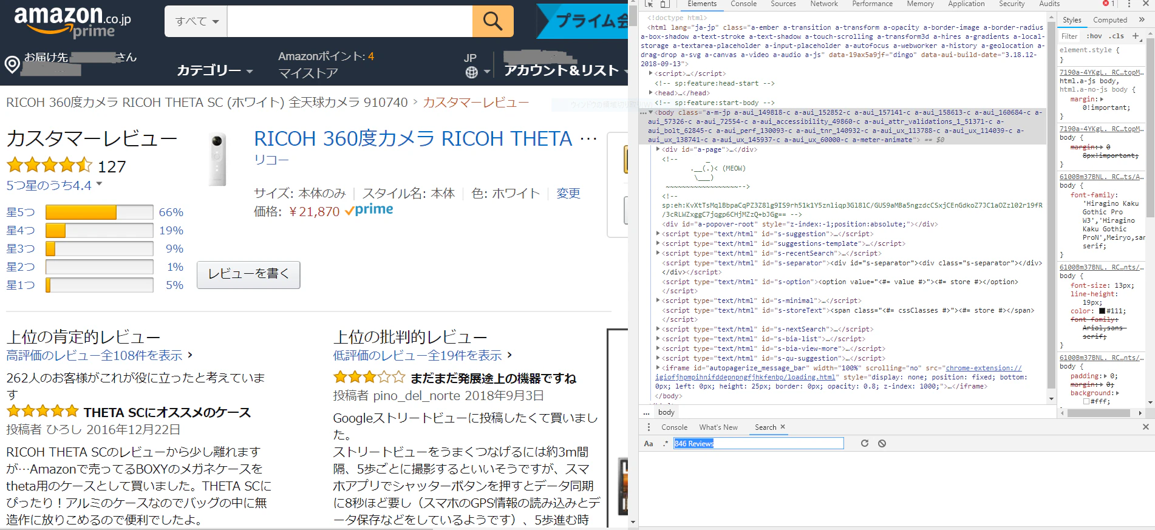The image size is (1155, 530).
Task: Show more Styles sidebar tabs via chevron
Action: 1142,19
